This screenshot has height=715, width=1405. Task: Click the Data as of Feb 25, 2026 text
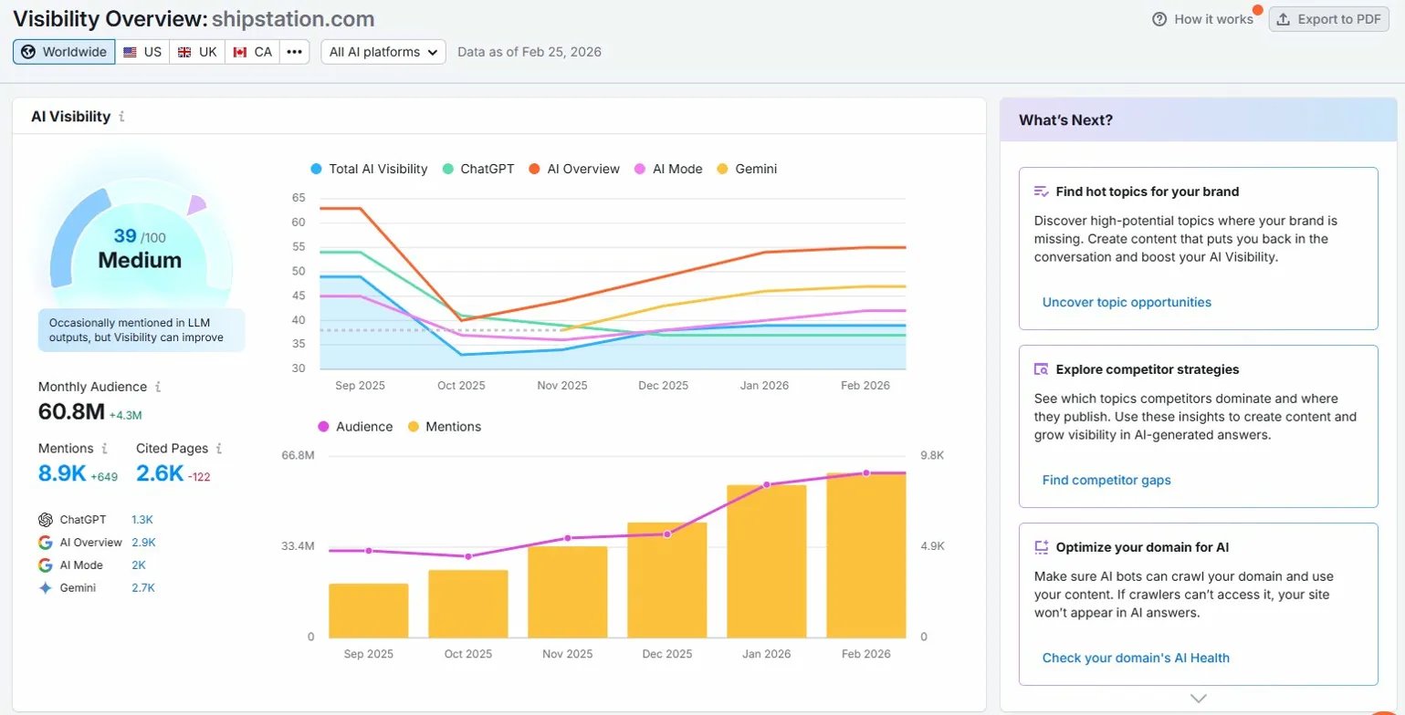pos(529,52)
